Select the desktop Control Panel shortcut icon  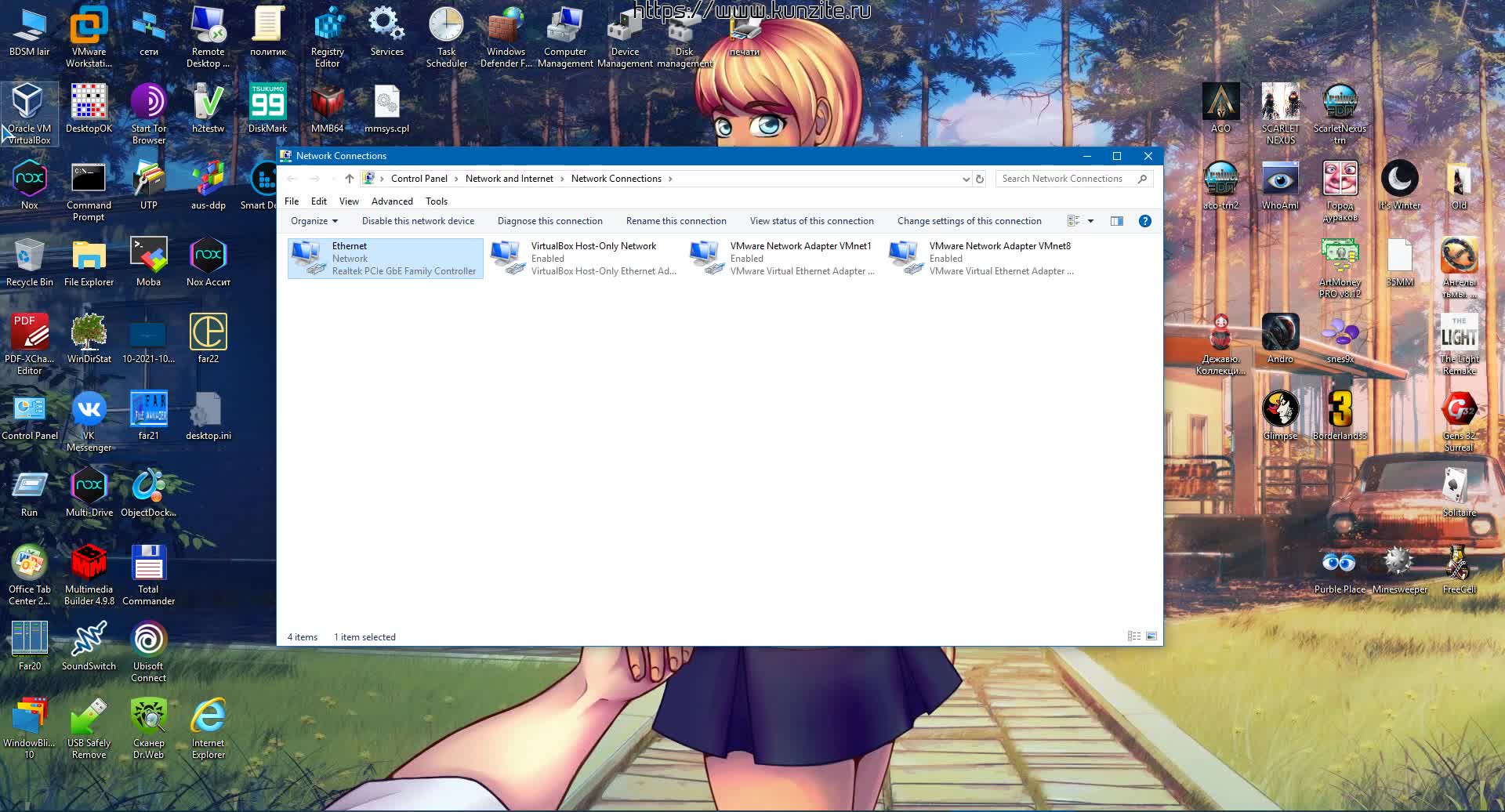(29, 415)
